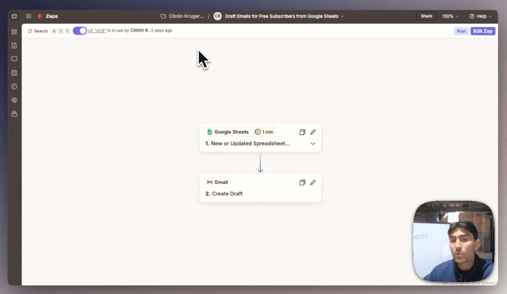The height and width of the screenshot is (294, 507).
Task: Open Zap settings gear in sidebar
Action: click(x=14, y=100)
